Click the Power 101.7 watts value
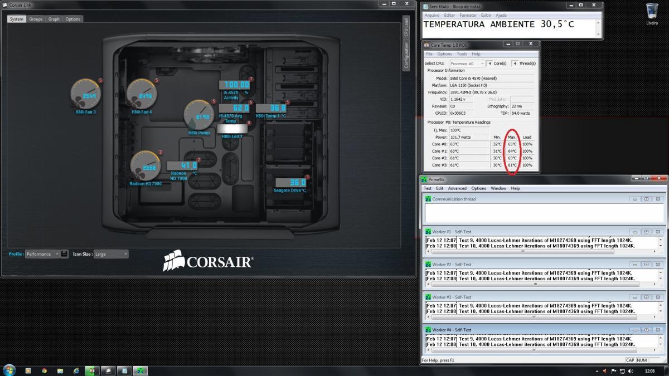 469,137
